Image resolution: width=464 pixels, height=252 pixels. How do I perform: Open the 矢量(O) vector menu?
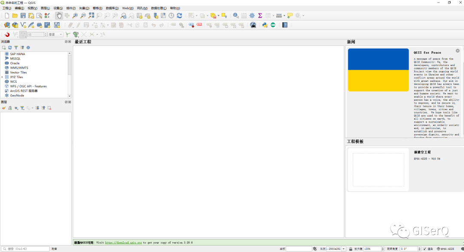coord(84,8)
